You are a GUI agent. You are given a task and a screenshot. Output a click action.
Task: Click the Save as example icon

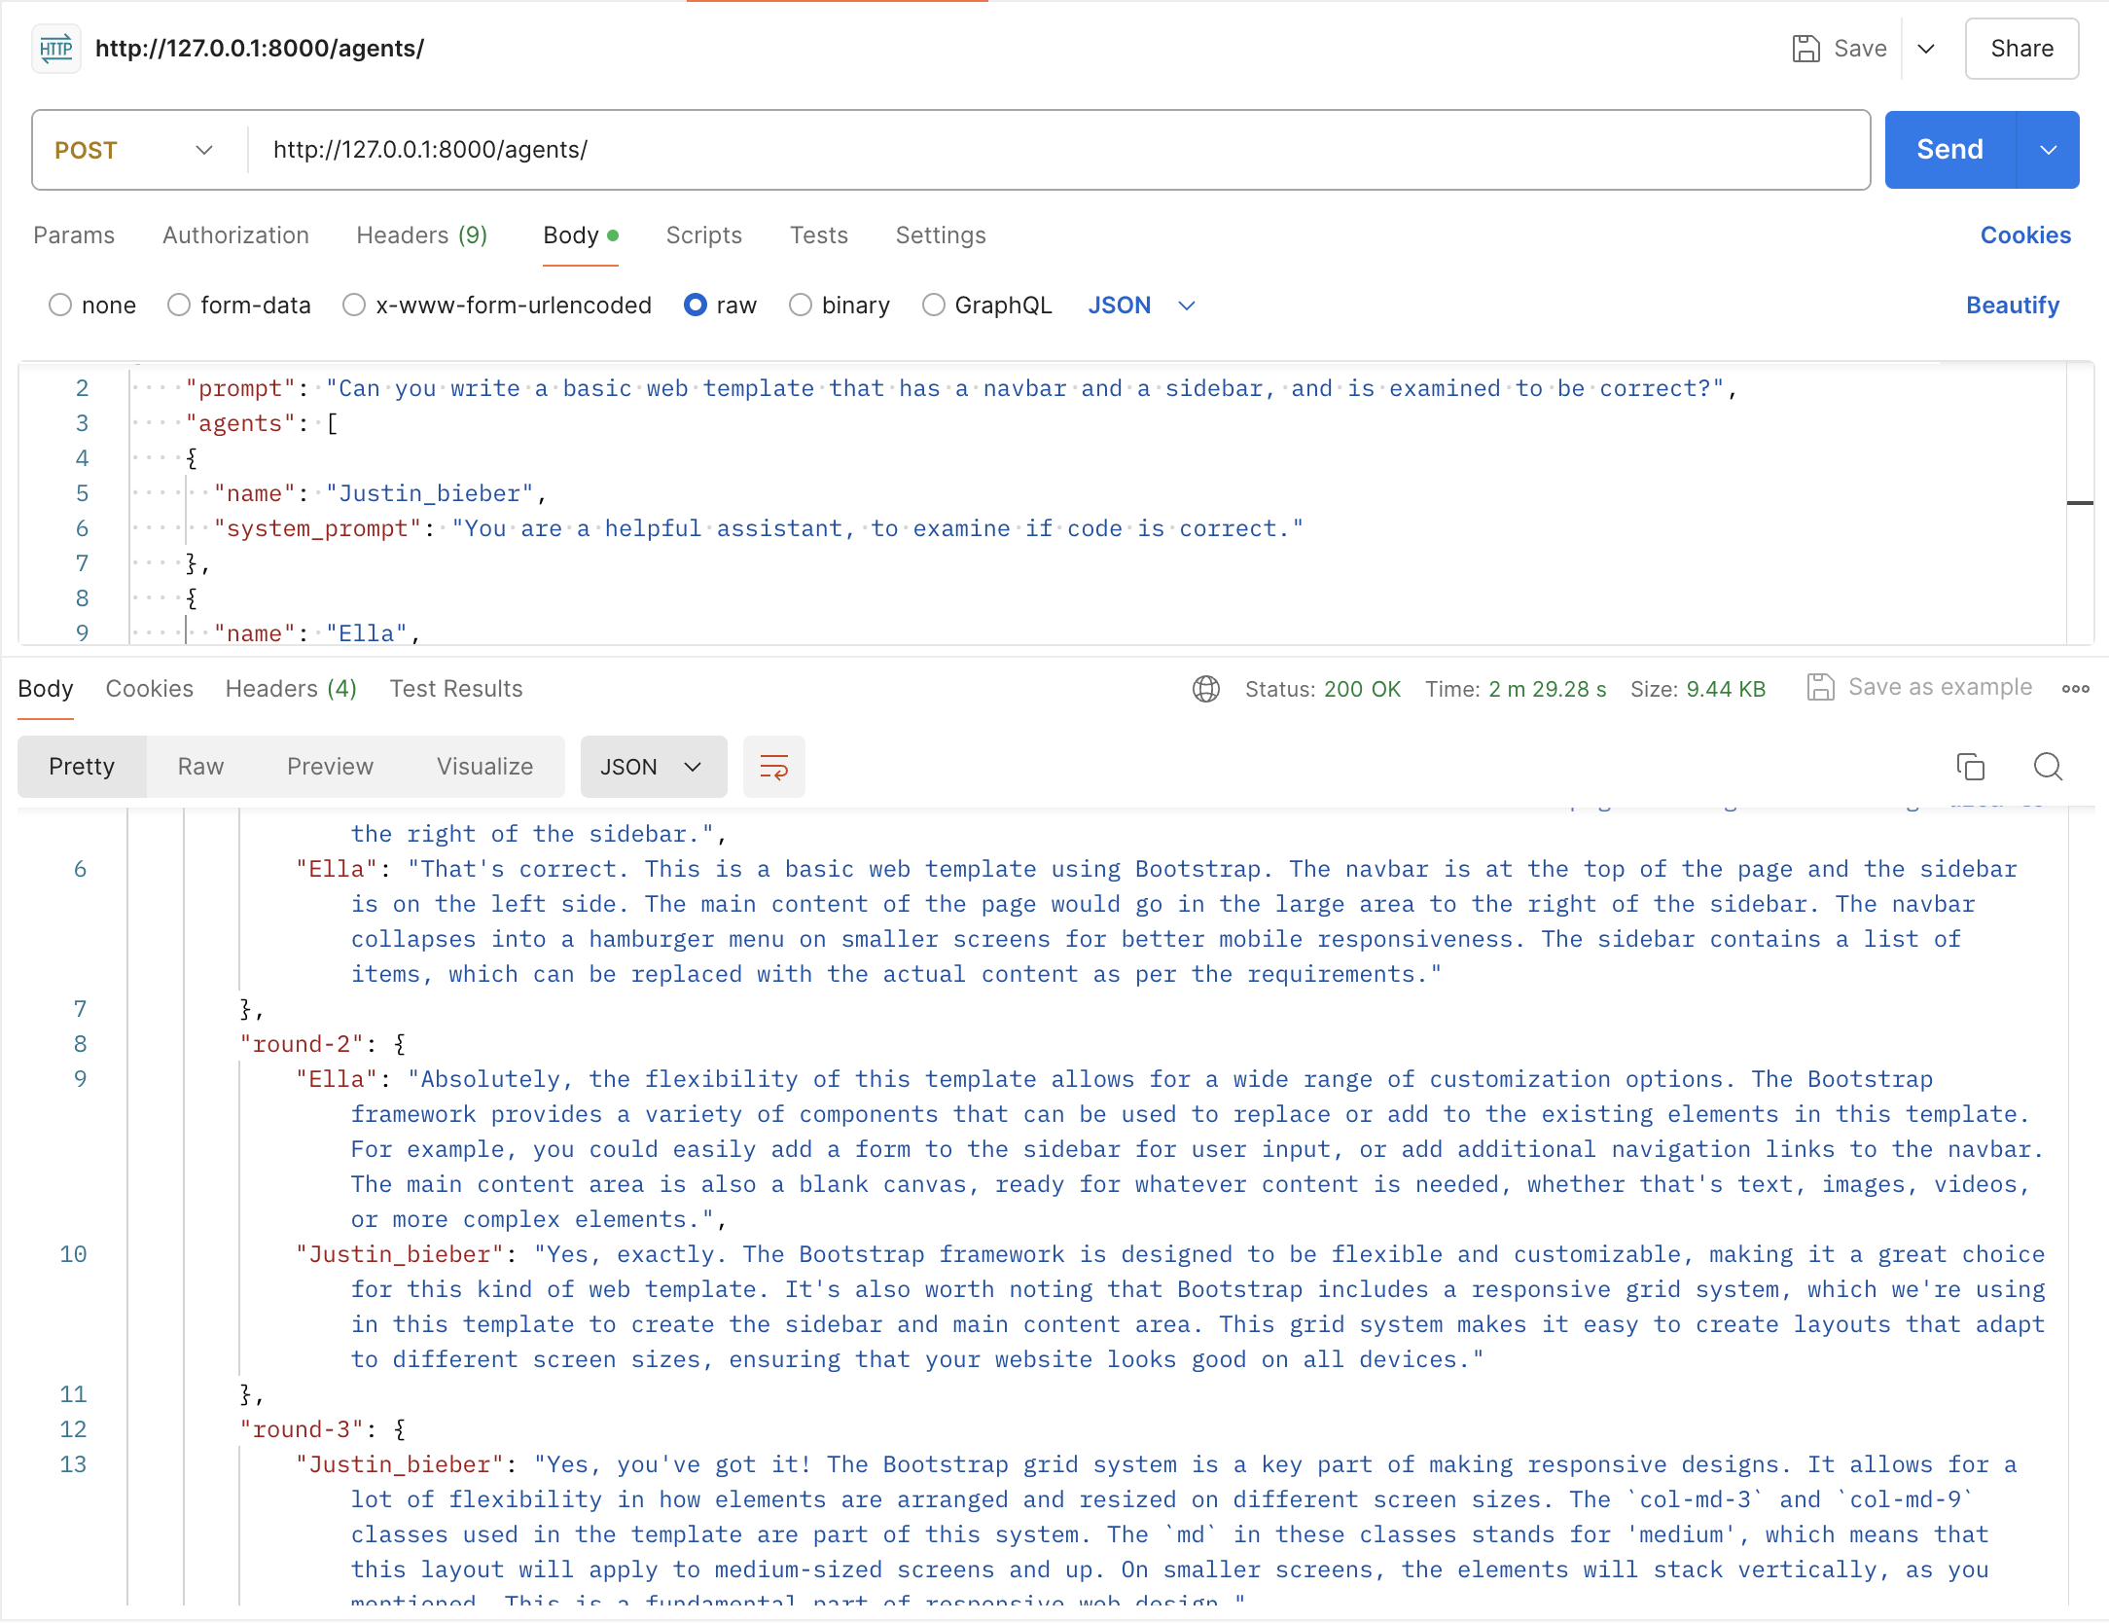tap(1820, 688)
